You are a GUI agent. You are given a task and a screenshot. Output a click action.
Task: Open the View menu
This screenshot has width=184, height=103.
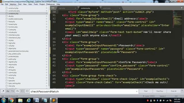point(25,4)
